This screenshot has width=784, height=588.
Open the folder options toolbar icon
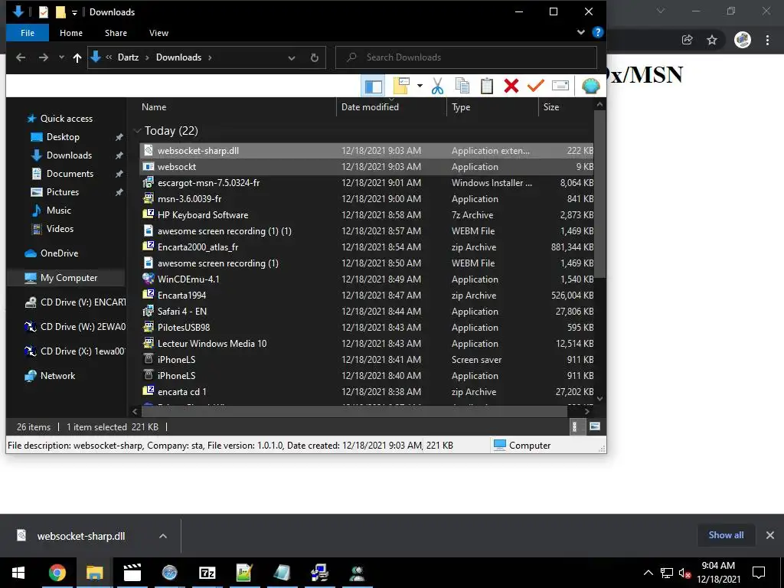[x=401, y=86]
